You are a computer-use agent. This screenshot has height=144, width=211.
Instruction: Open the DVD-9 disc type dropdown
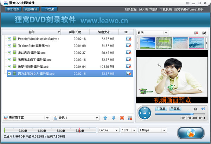(109, 130)
